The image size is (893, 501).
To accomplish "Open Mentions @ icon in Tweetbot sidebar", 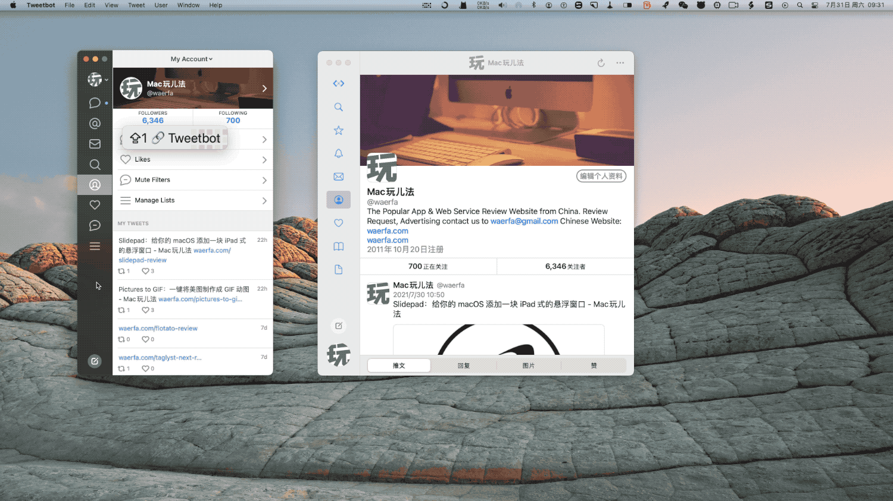I will click(95, 124).
